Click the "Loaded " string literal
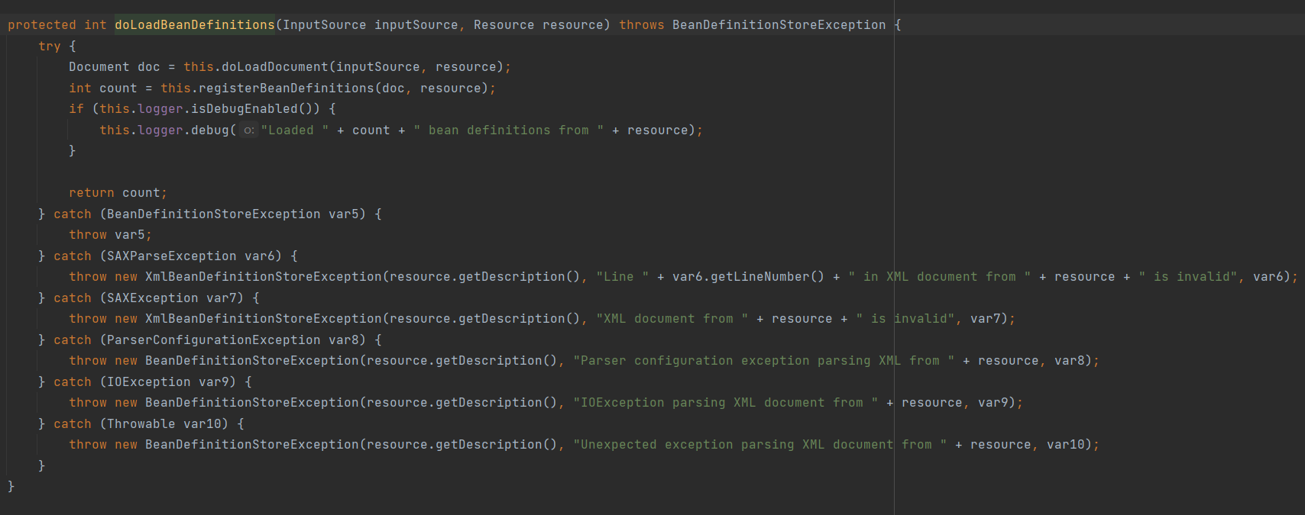 coord(295,130)
